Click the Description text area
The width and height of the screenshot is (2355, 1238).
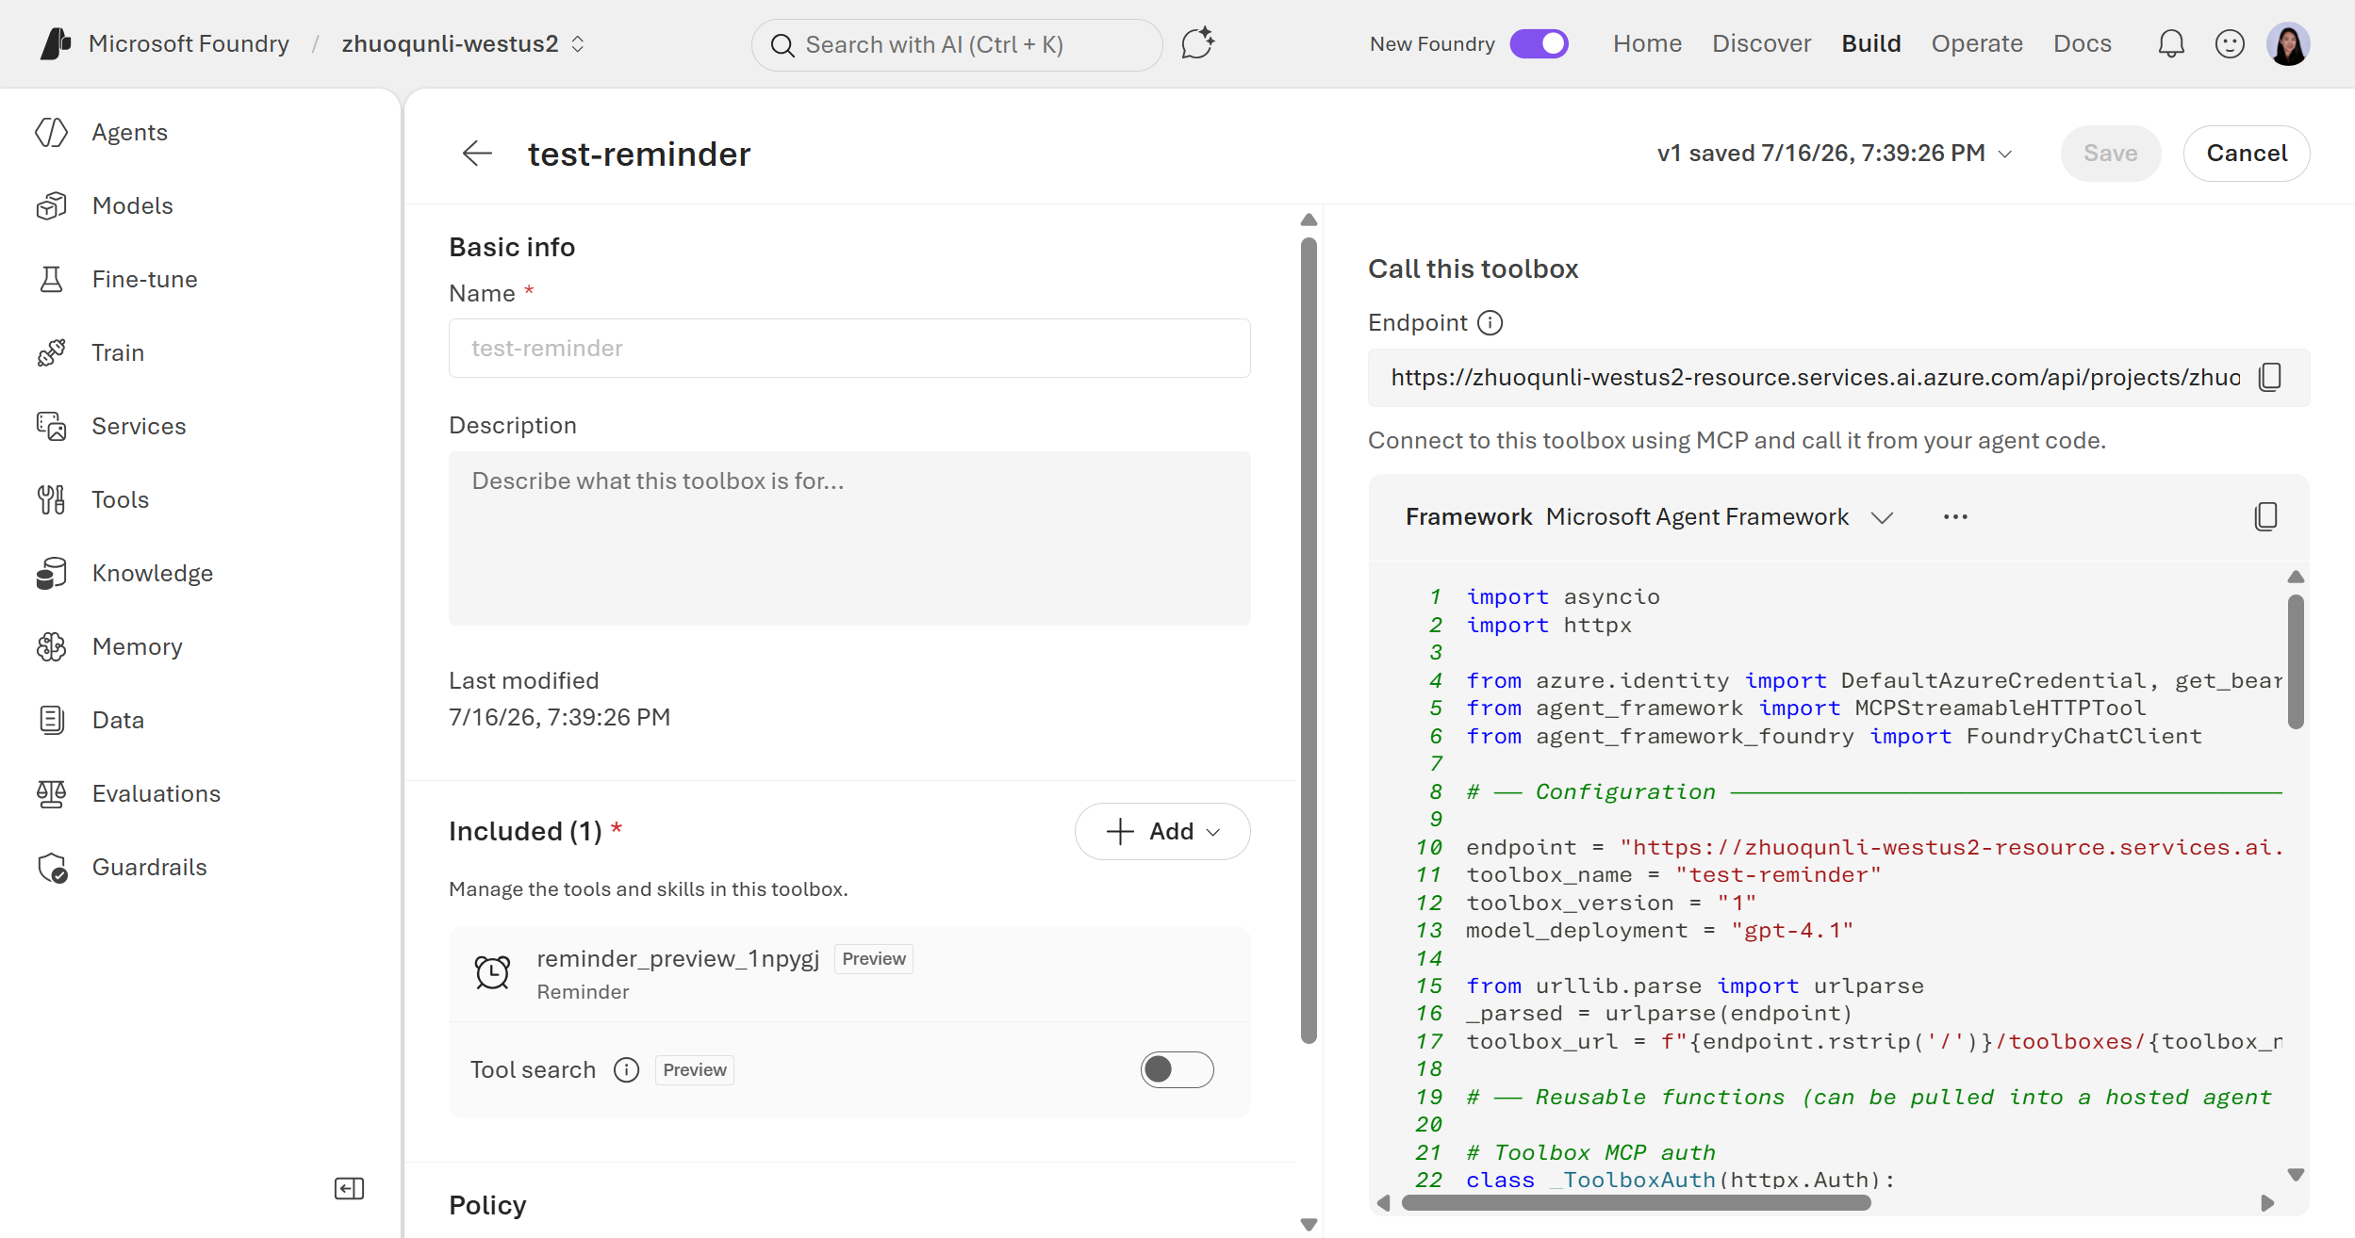[x=849, y=539]
